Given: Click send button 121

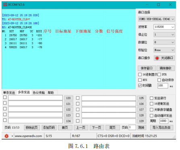Looking at the screenshot, I should [68, 104].
